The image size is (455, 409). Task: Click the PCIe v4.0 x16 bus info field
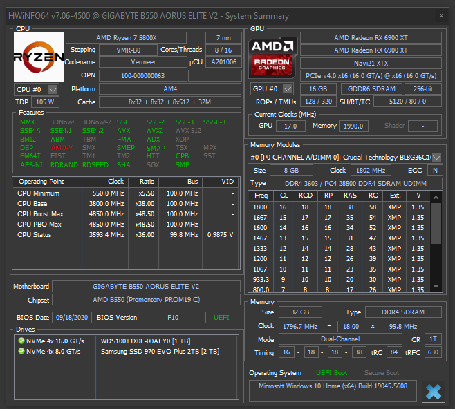tap(371, 76)
